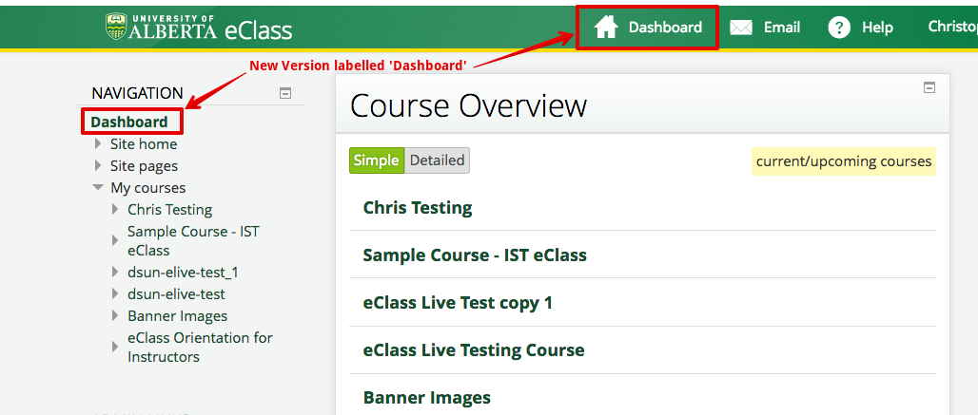Expand the Chris Testing navigation arrow
The width and height of the screenshot is (978, 415).
pyautogui.click(x=115, y=210)
